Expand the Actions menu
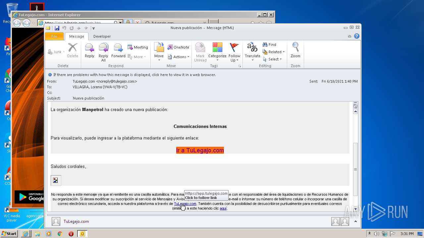The image size is (424, 238). tap(178, 57)
